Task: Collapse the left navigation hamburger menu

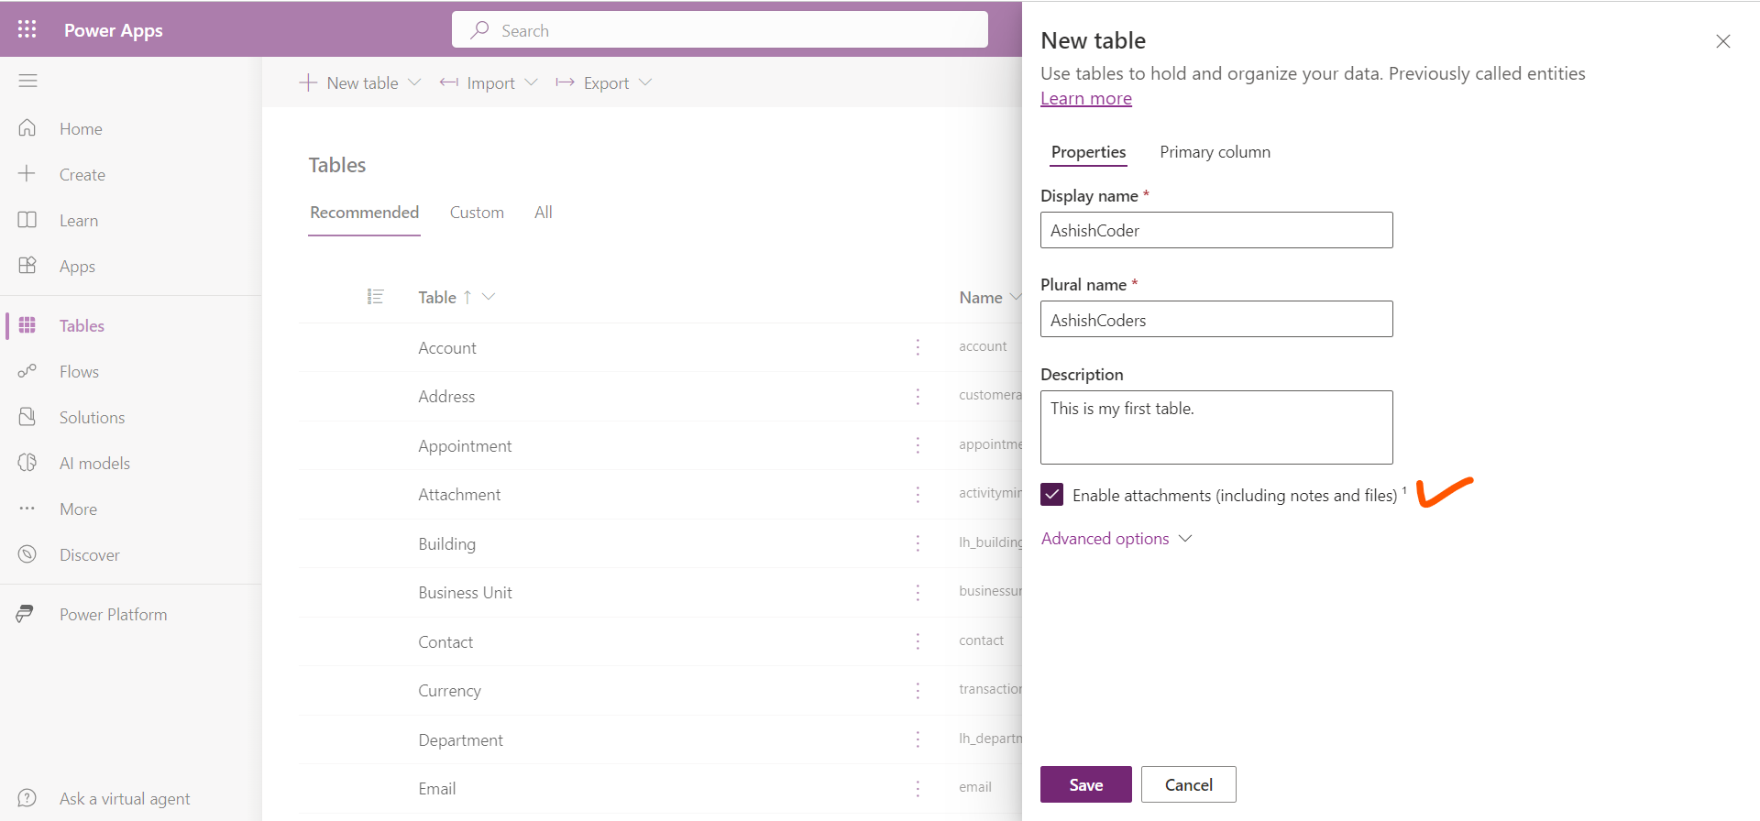Action: 27,81
